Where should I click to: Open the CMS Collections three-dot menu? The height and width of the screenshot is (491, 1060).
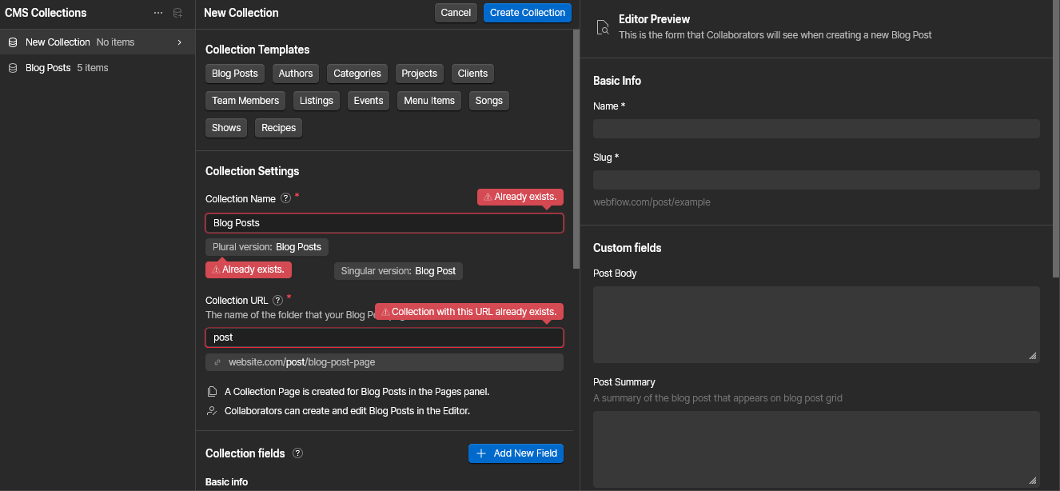point(158,13)
